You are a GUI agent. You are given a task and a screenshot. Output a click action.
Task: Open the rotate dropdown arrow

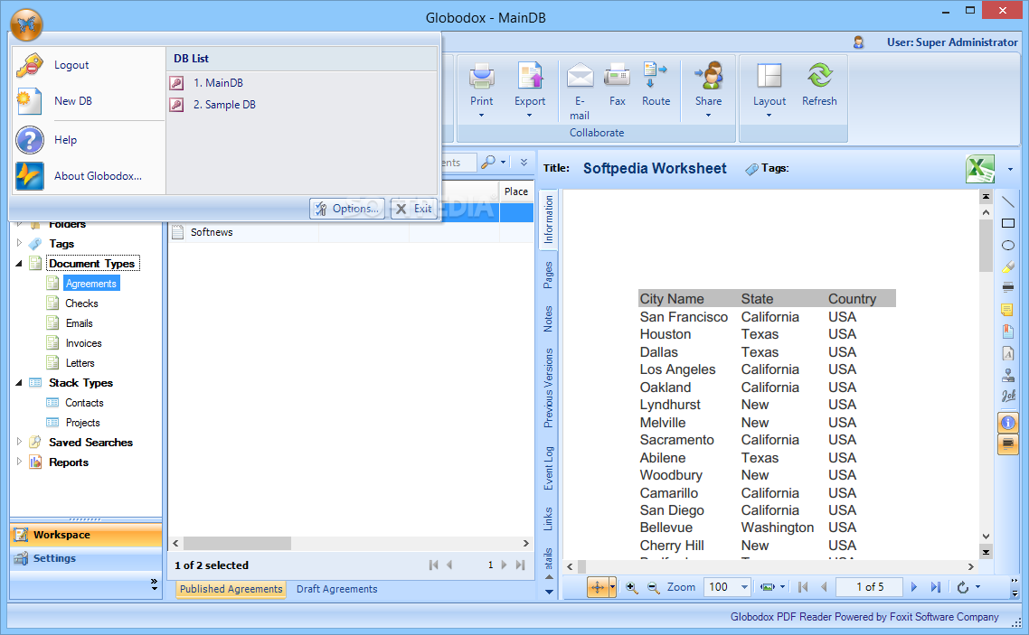977,587
